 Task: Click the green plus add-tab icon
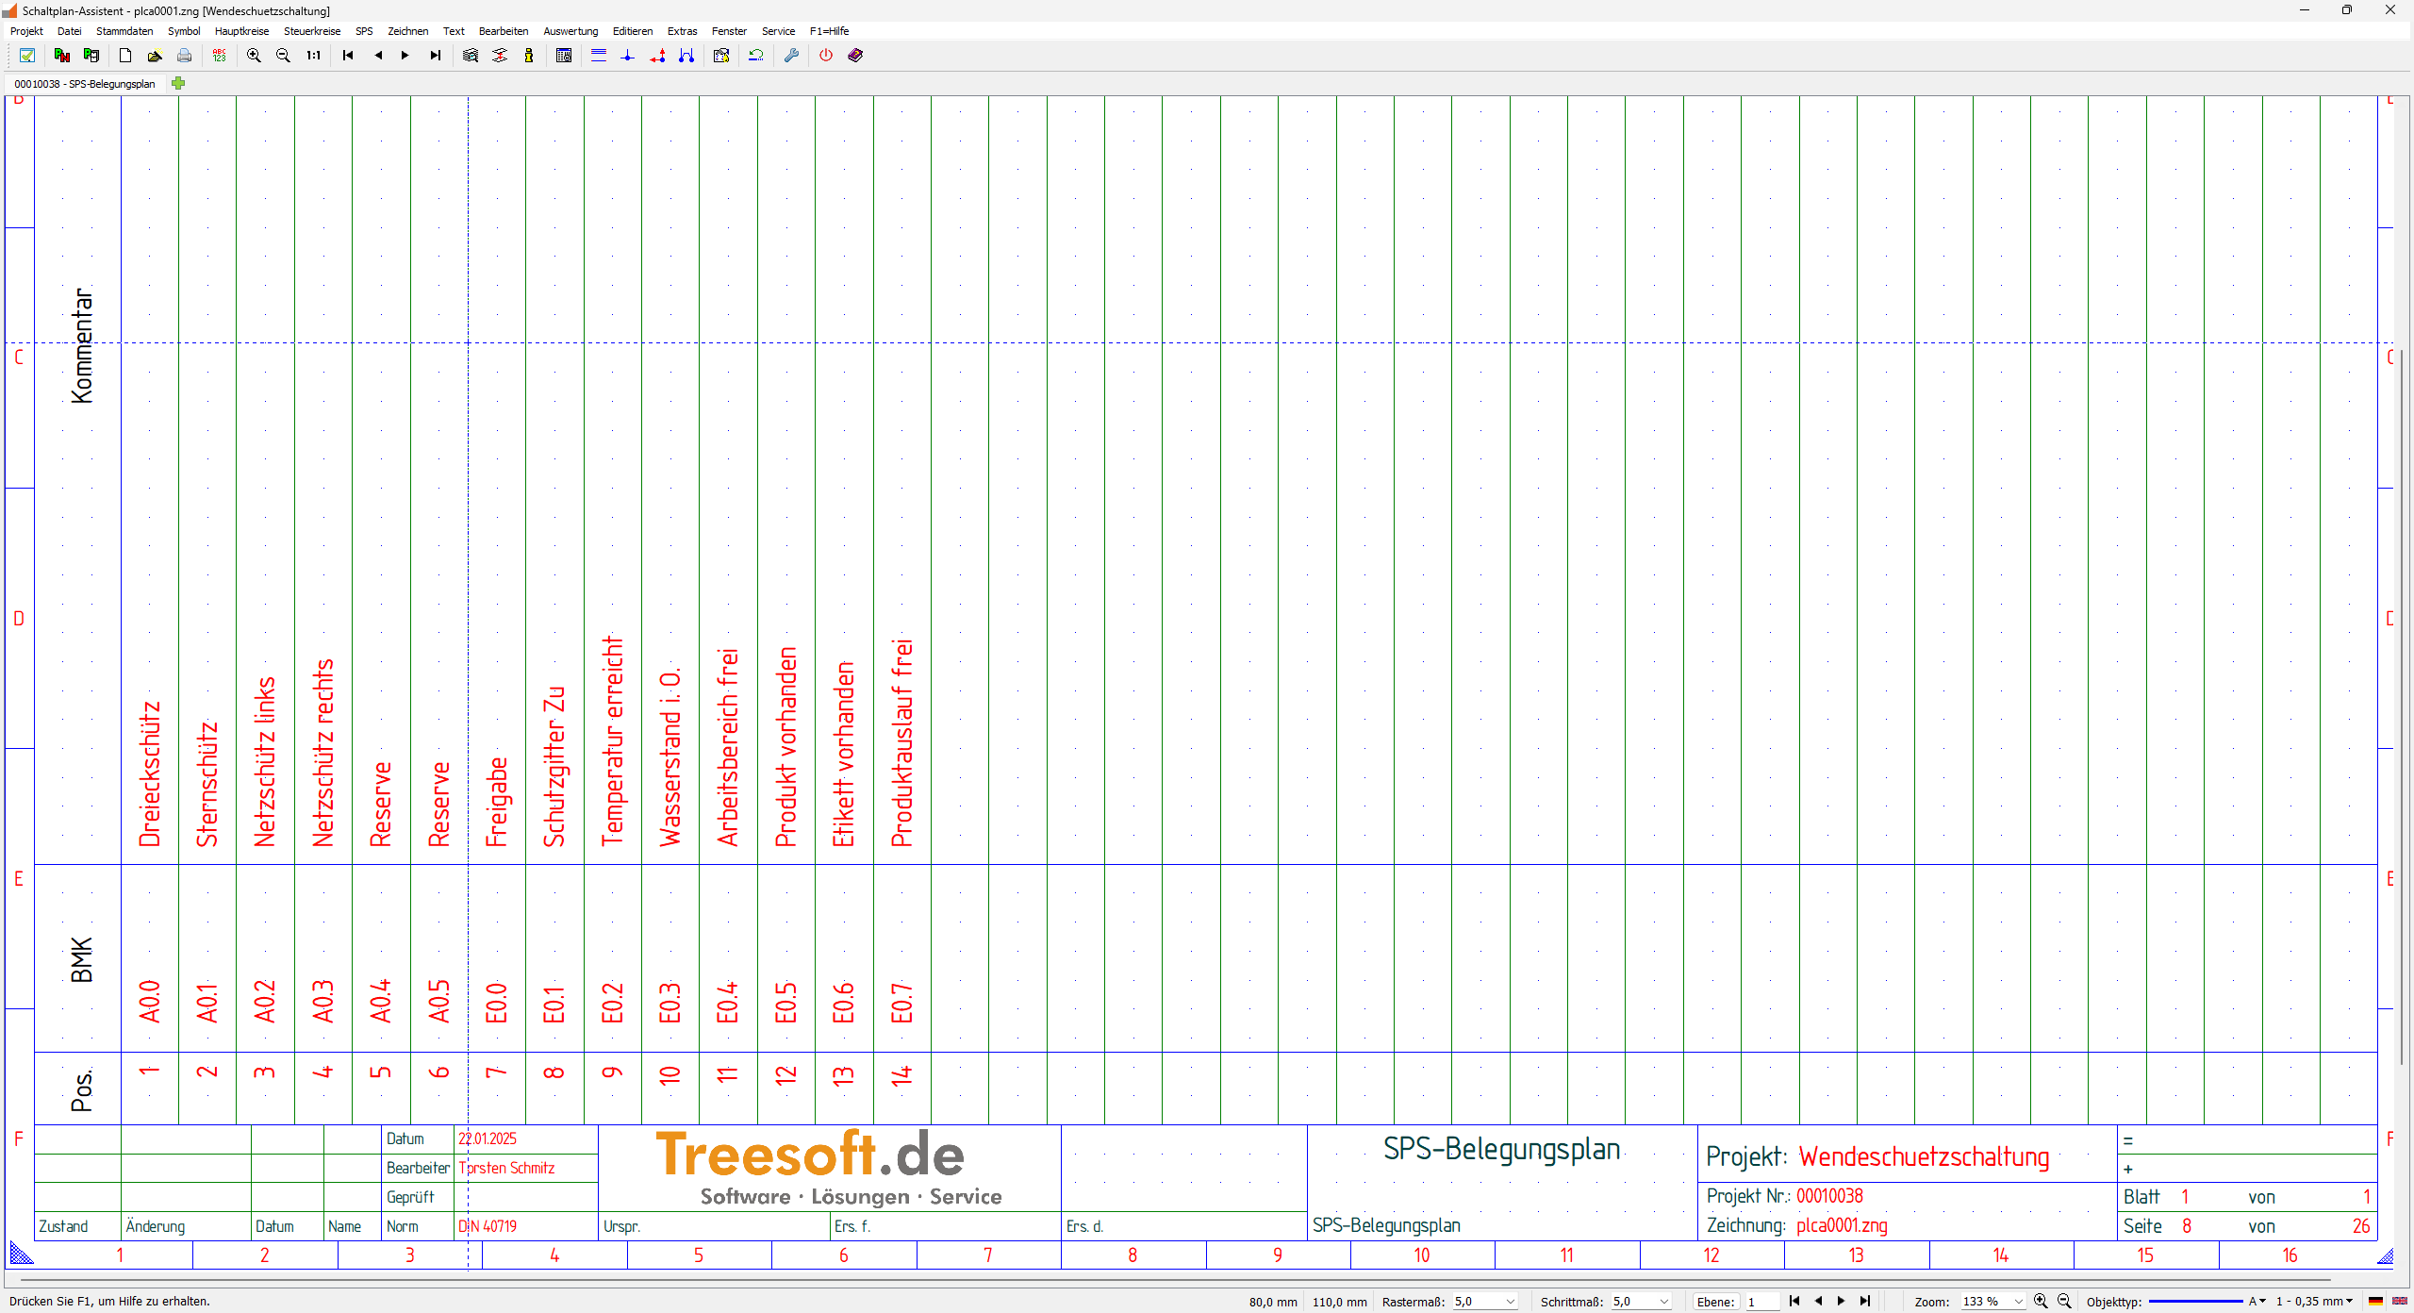tap(178, 83)
